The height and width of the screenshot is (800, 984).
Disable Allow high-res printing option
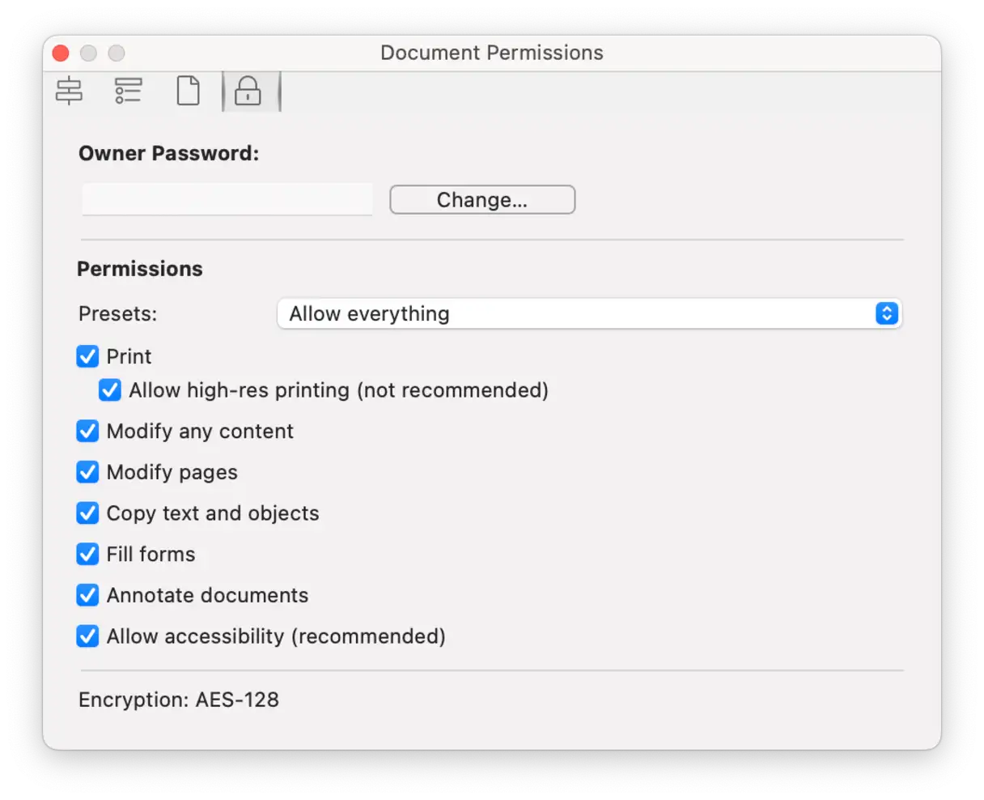point(110,390)
